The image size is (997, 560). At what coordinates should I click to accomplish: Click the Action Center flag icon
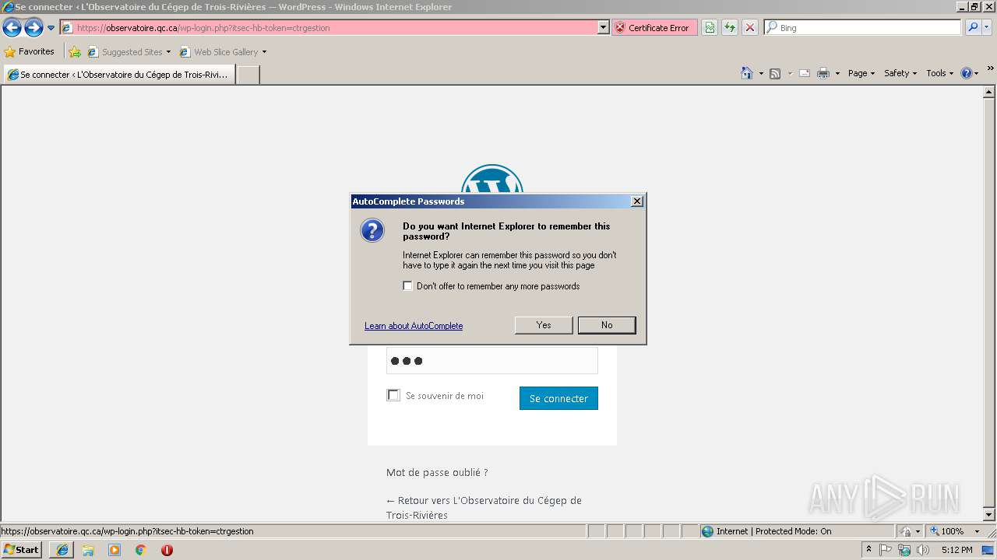(x=886, y=550)
